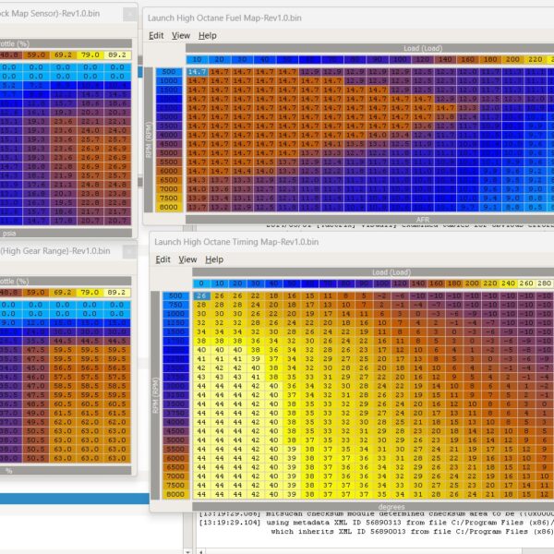Select RPM 750 row header in Timing Map
The width and height of the screenshot is (554, 554).
click(x=175, y=305)
